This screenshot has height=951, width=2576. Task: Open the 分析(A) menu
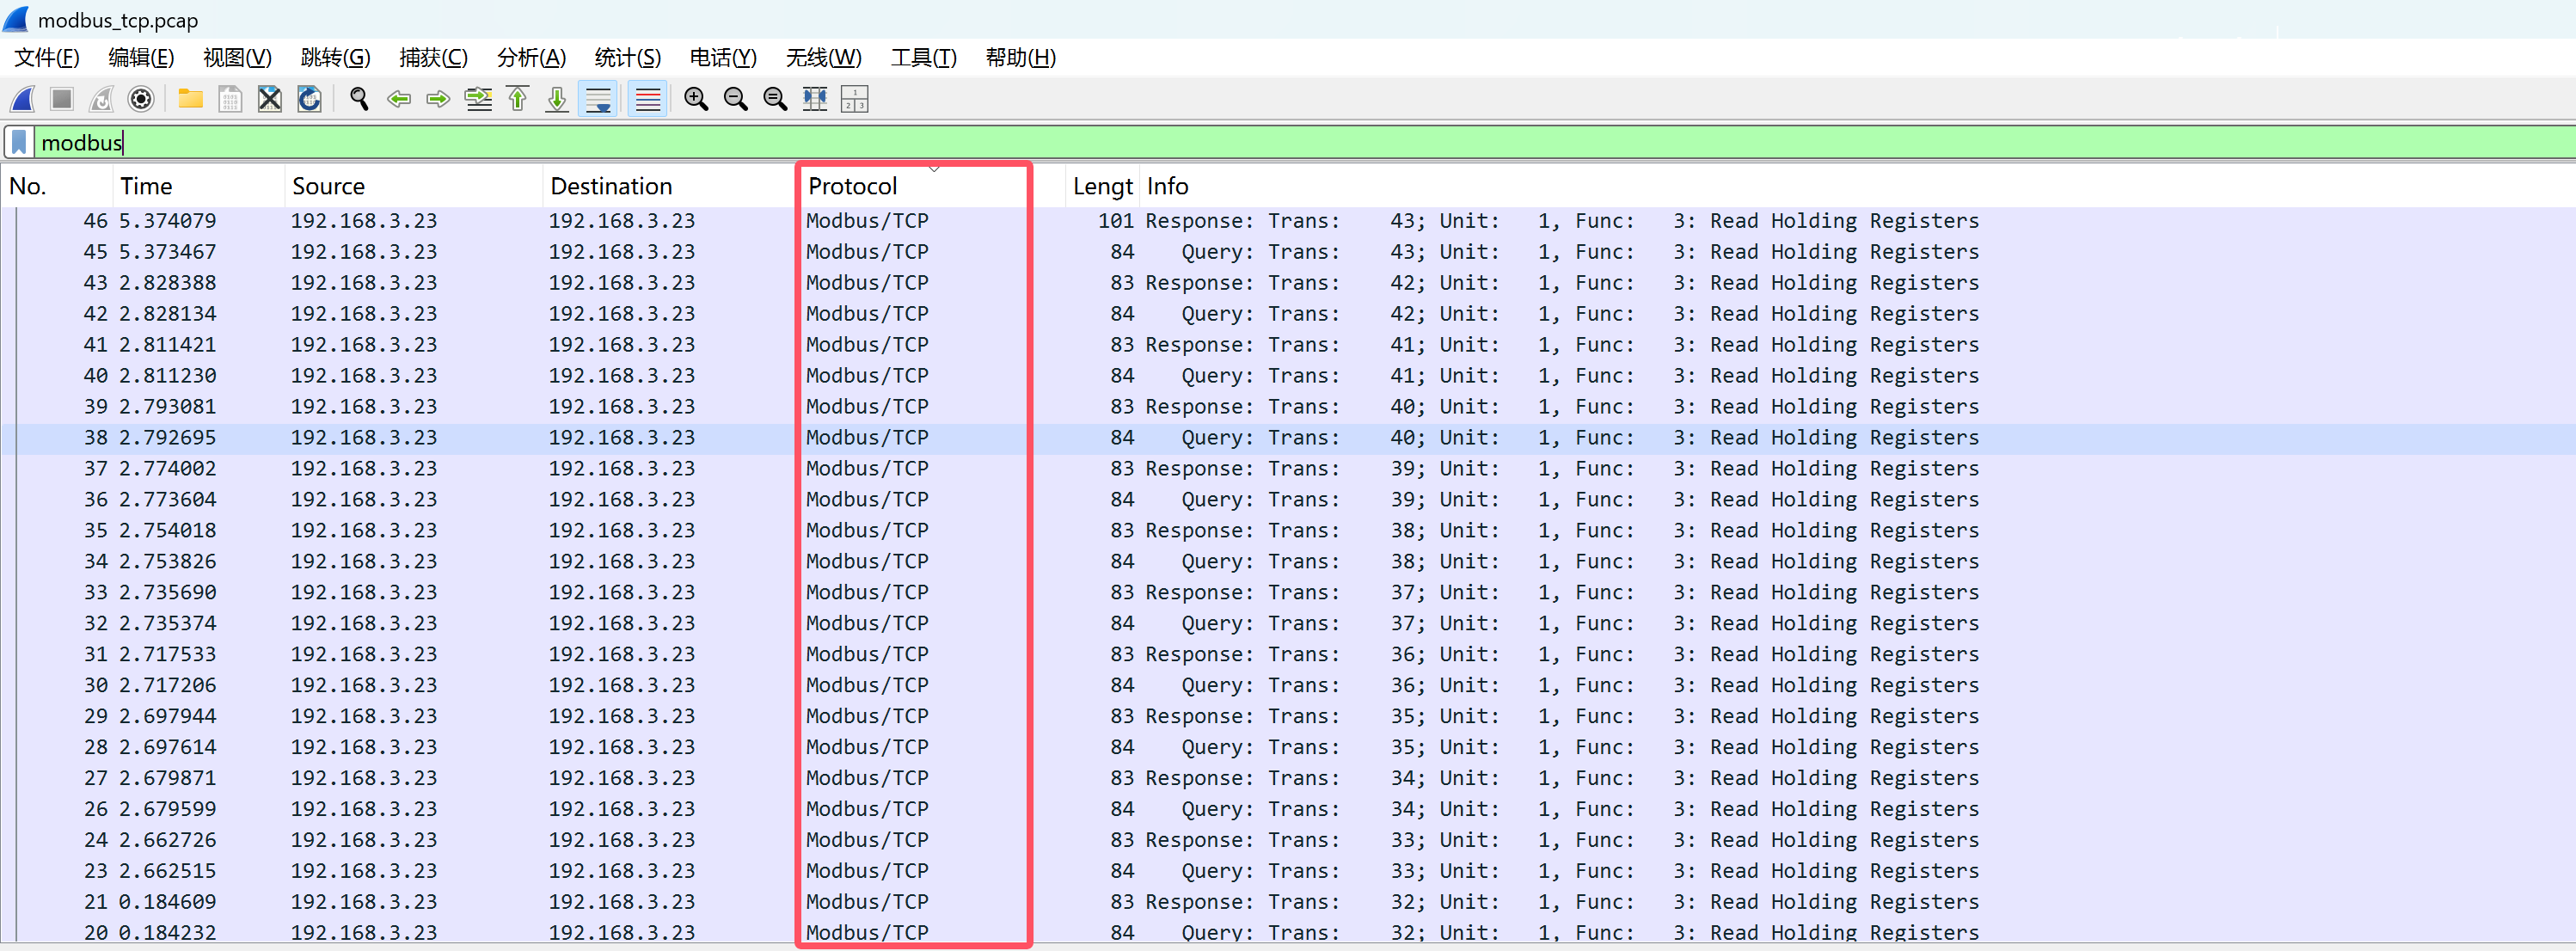coord(531,58)
